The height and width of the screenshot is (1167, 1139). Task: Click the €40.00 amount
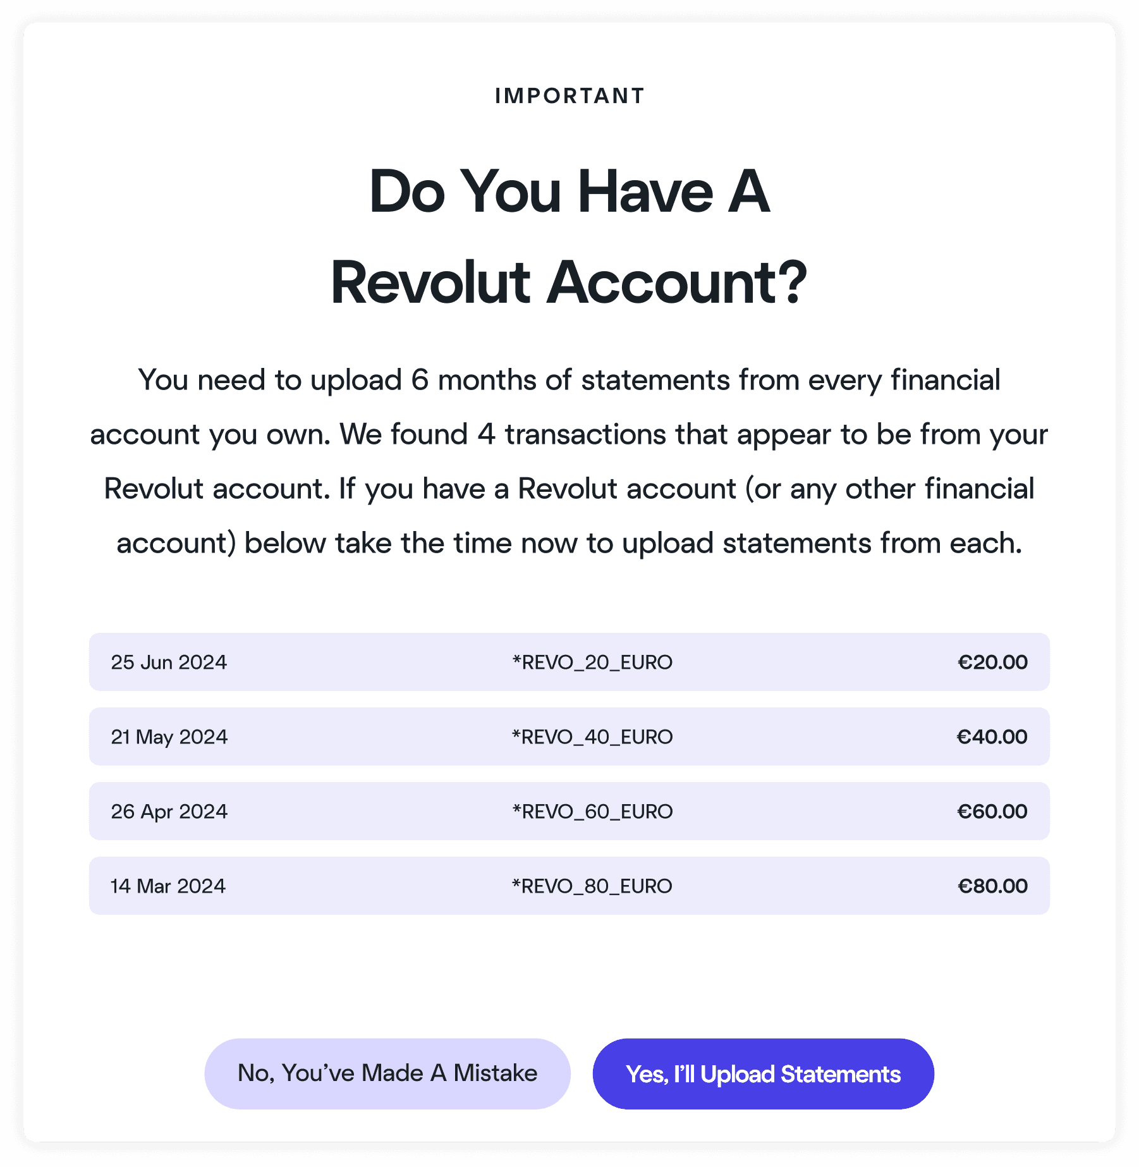pyautogui.click(x=993, y=737)
